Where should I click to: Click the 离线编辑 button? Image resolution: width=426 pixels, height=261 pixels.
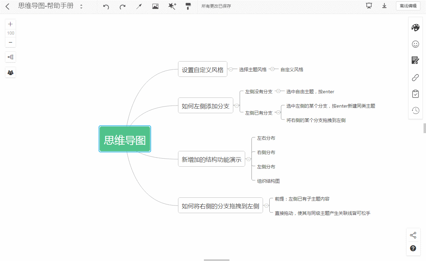[x=408, y=6]
